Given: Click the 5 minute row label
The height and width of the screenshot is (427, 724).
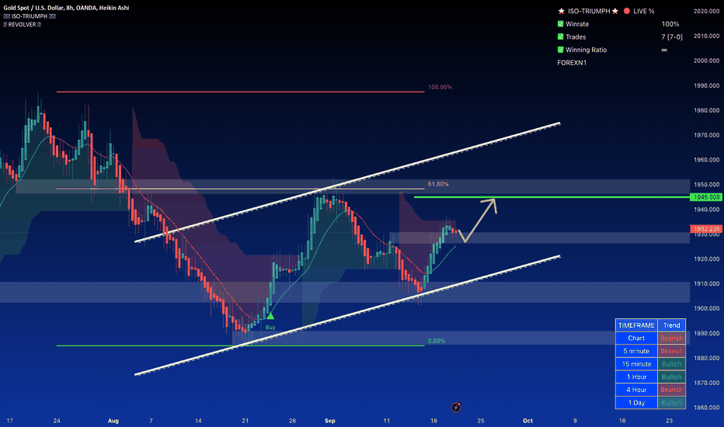Looking at the screenshot, I should [x=636, y=351].
